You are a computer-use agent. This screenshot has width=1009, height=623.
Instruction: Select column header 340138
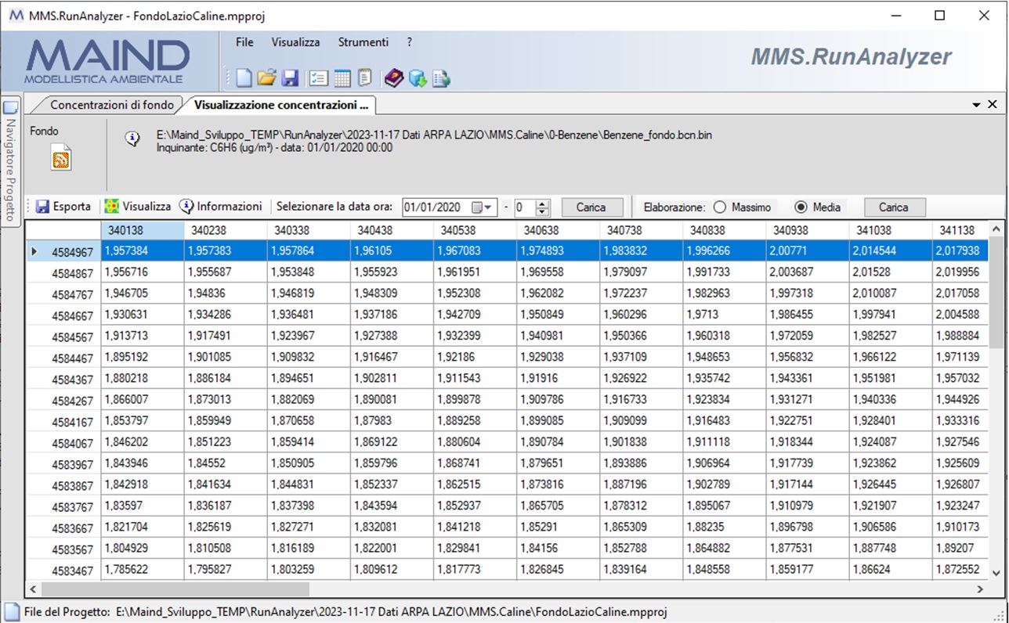coord(143,231)
